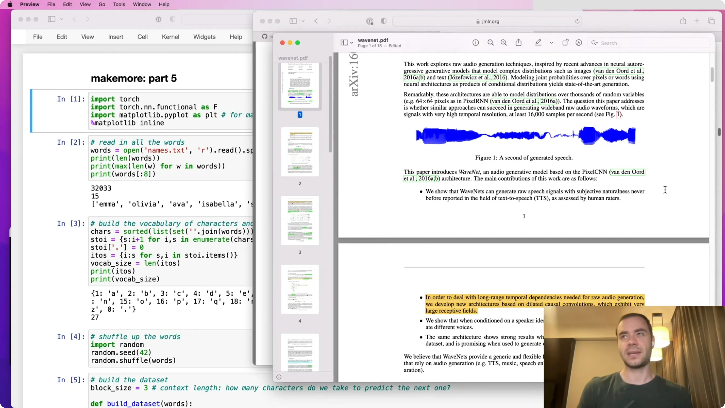The height and width of the screenshot is (408, 725).
Task: Click the Preview info inspector icon
Action: click(x=476, y=43)
